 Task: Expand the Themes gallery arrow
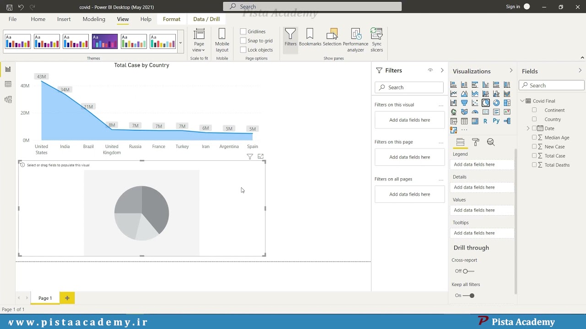tap(180, 43)
